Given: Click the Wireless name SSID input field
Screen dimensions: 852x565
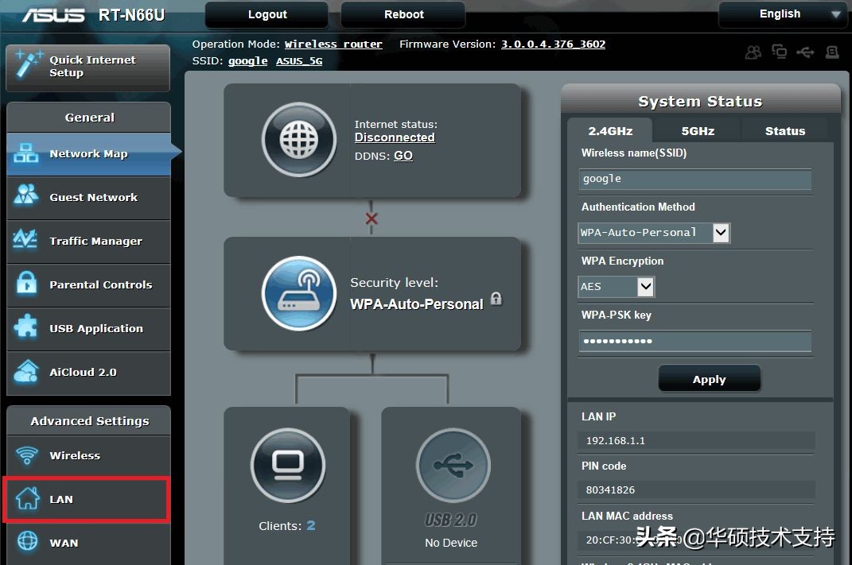Looking at the screenshot, I should coord(695,179).
